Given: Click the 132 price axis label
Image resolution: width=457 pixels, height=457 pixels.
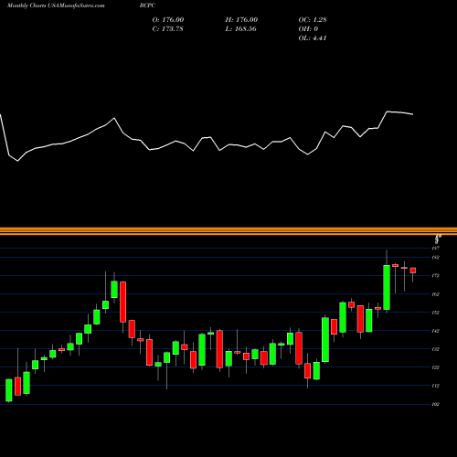Looking at the screenshot, I should [x=436, y=349].
